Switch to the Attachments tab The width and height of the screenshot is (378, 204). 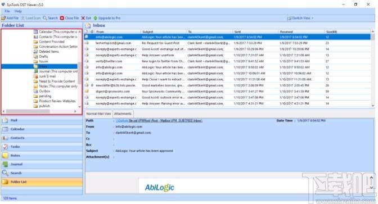coord(123,114)
